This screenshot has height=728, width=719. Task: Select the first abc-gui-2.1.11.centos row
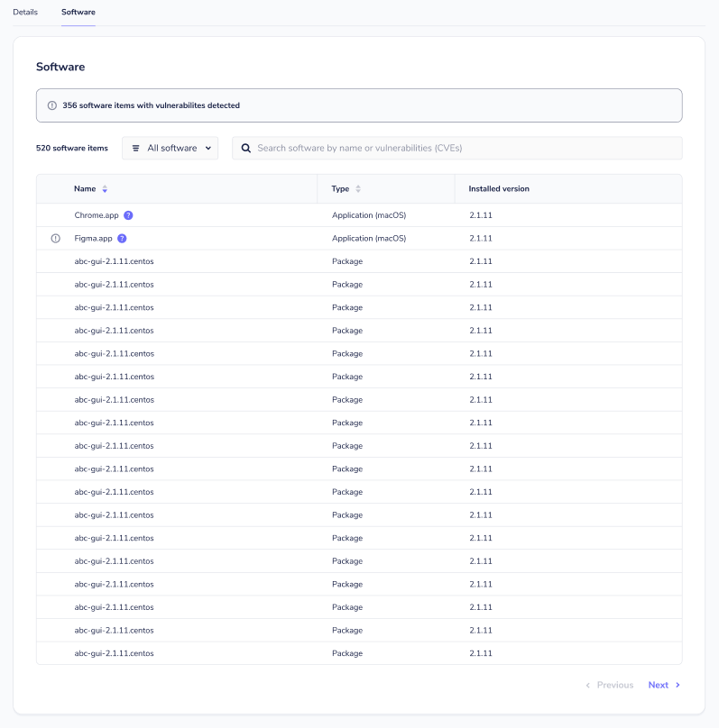(x=115, y=261)
